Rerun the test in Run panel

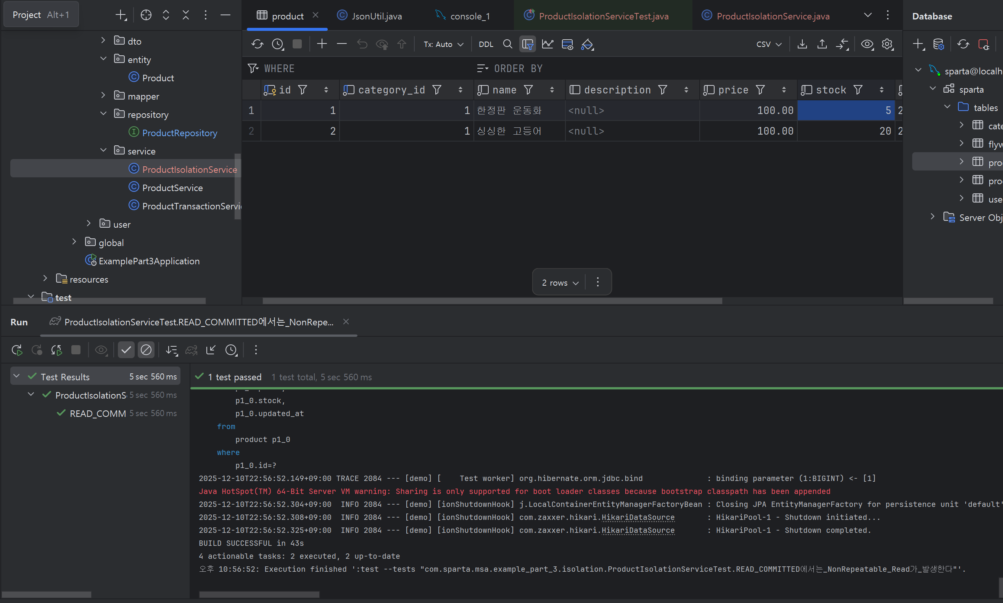[x=17, y=350]
